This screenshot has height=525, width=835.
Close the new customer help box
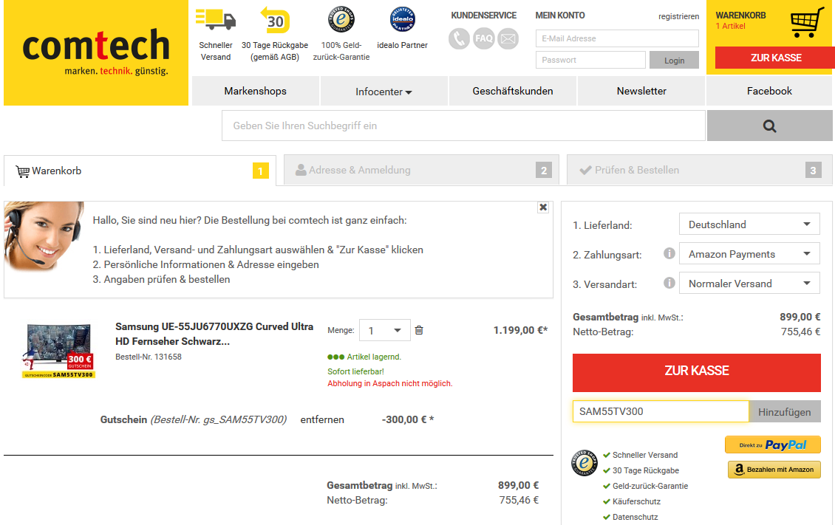point(543,207)
